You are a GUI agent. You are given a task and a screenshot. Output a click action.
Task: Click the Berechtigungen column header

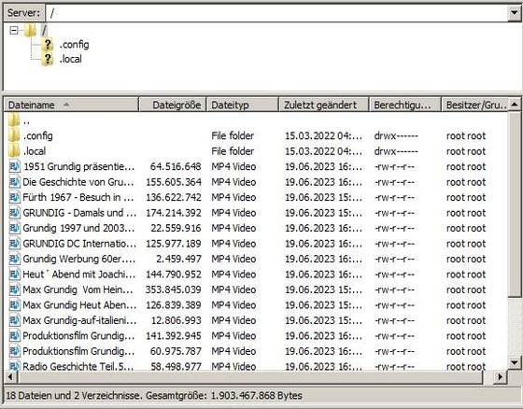(404, 105)
